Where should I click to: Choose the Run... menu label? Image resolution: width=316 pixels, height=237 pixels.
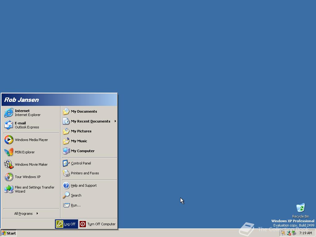tap(76, 205)
